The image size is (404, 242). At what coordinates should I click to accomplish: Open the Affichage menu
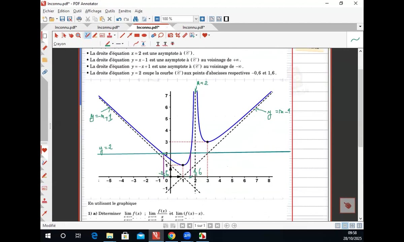pos(93,11)
